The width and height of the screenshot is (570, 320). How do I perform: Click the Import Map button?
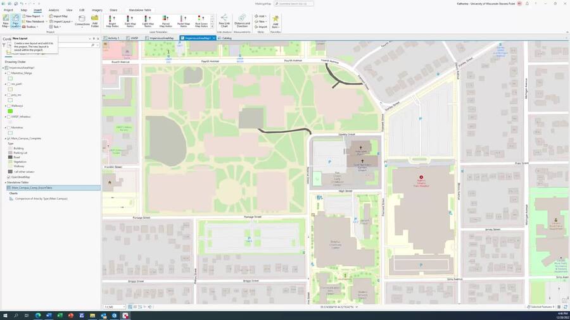click(58, 16)
